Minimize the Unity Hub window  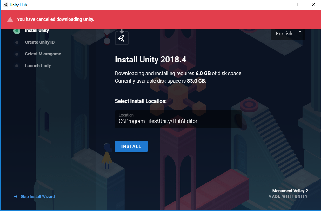pos(284,5)
